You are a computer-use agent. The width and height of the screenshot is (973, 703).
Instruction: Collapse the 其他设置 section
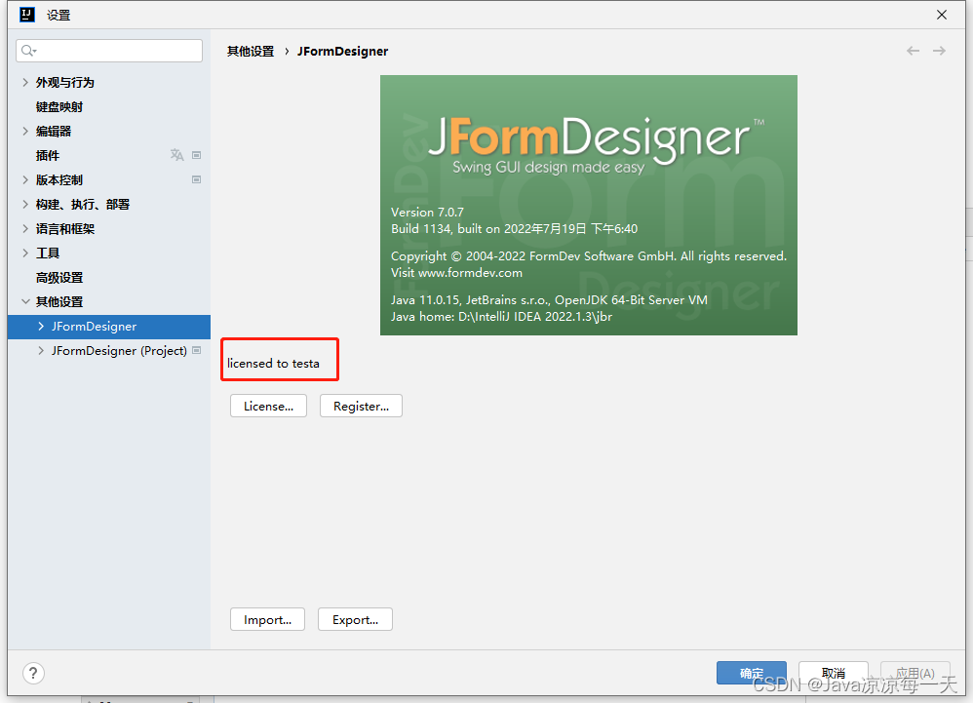point(25,301)
